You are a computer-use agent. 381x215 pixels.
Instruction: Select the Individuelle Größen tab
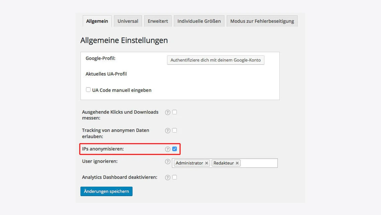coord(199,21)
